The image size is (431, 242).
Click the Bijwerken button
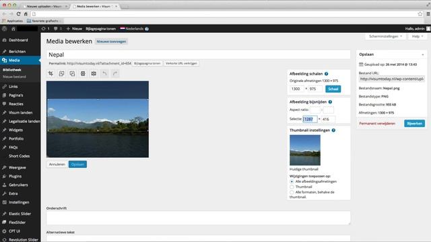tap(415, 124)
